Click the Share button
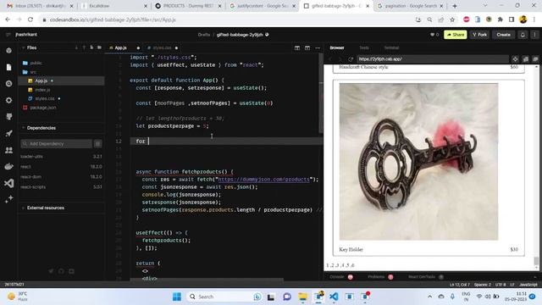 (456, 35)
